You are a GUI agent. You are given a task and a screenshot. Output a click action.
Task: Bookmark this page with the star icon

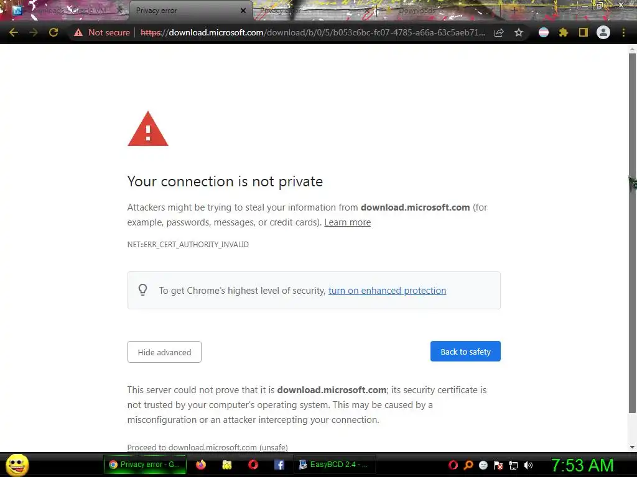point(519,32)
